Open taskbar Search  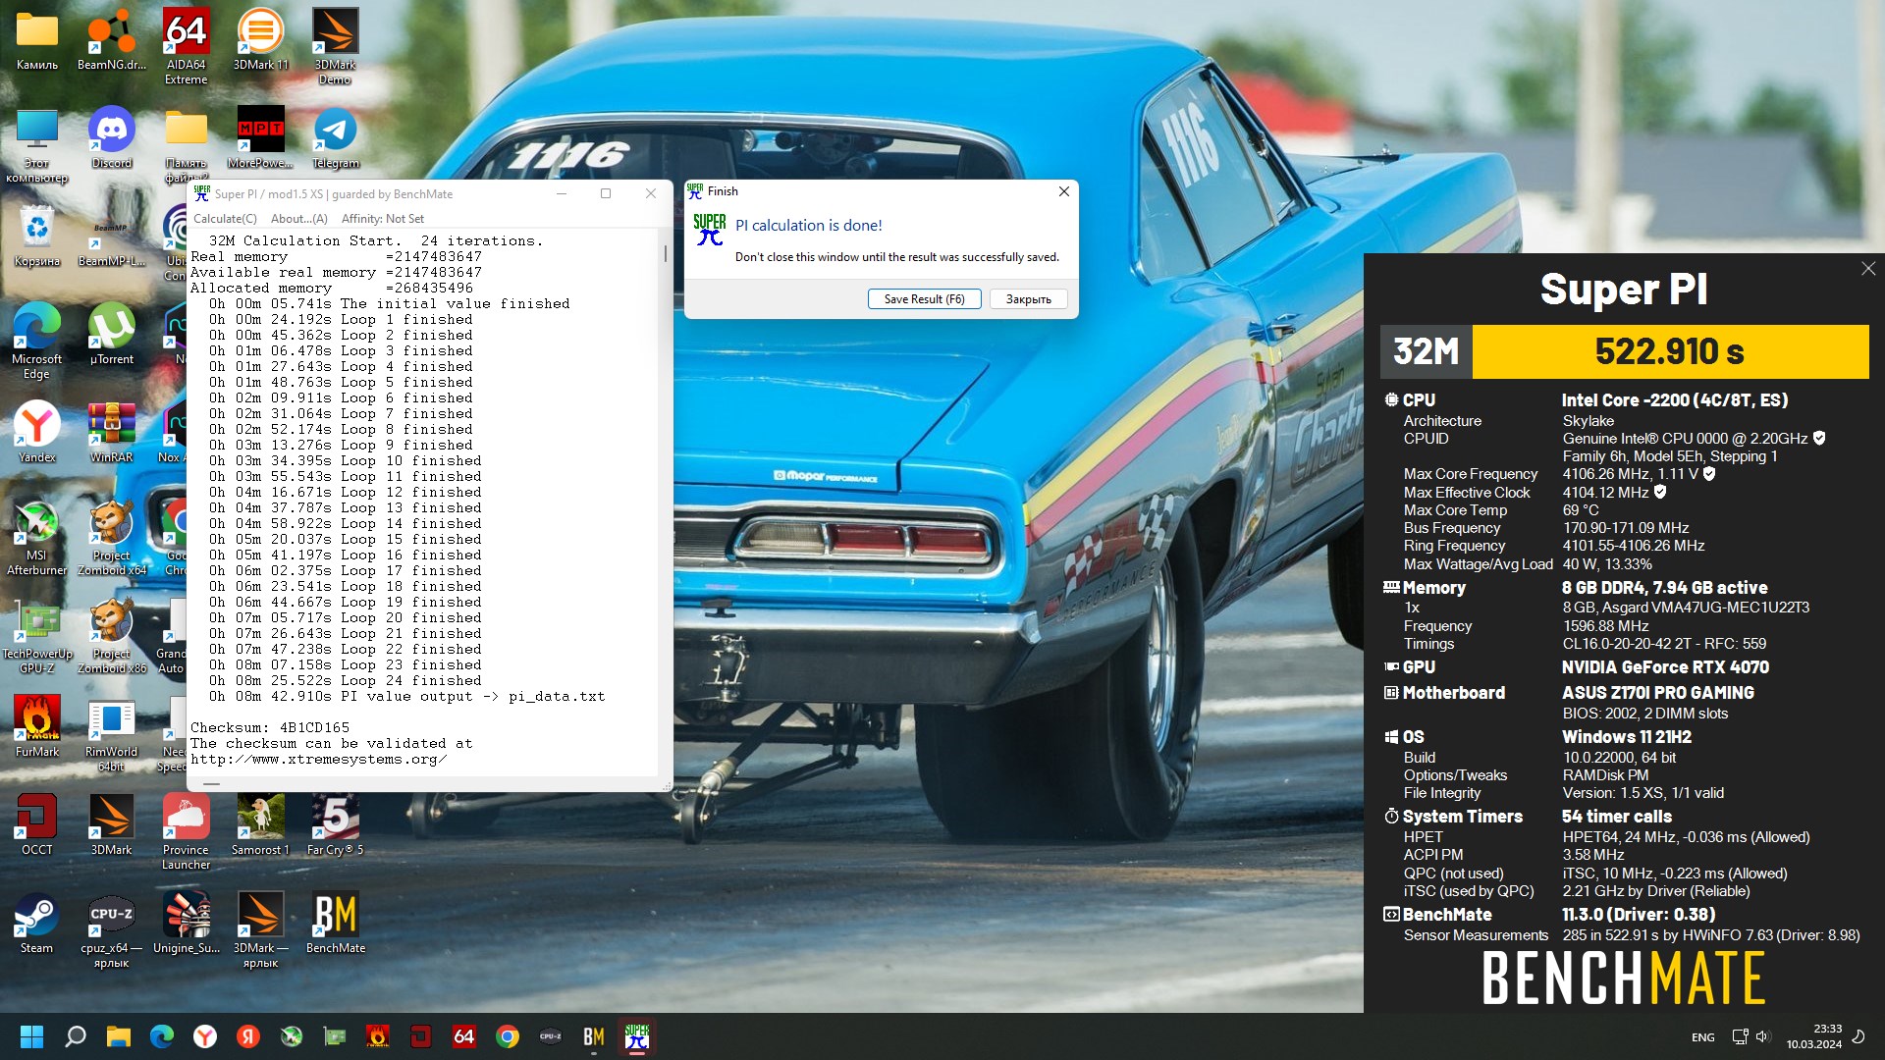point(76,1036)
